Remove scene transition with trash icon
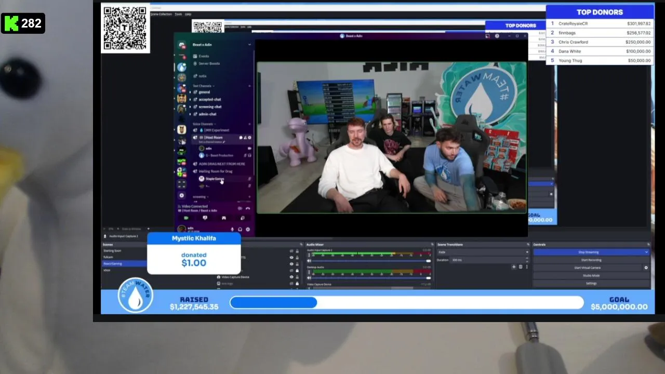The height and width of the screenshot is (374, 665). click(521, 267)
